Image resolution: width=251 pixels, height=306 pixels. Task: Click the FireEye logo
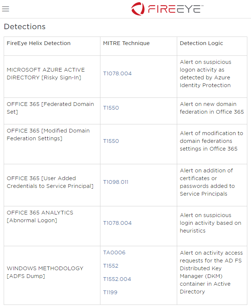[167, 9]
